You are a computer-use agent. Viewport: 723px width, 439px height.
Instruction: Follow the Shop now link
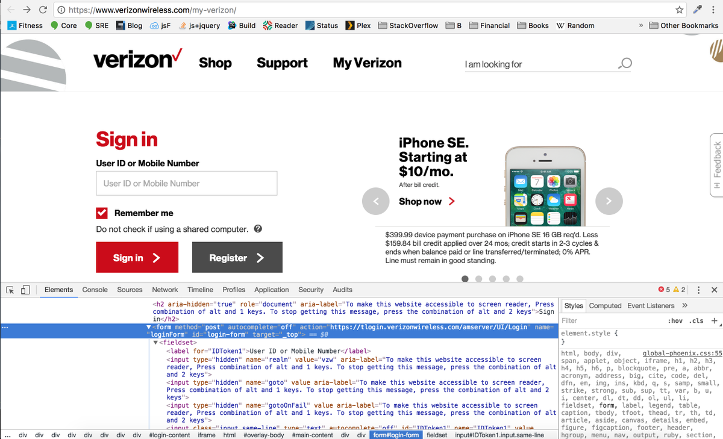[427, 201]
